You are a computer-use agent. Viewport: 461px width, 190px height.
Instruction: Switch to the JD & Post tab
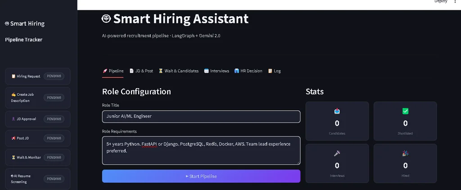click(x=141, y=71)
